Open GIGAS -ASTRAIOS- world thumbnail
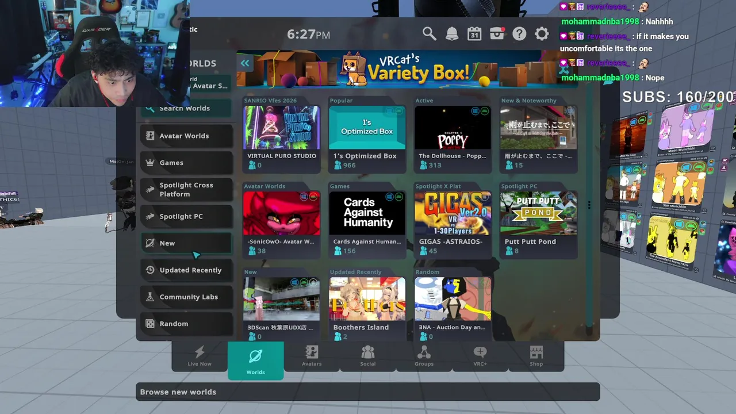The image size is (736, 414). [x=453, y=213]
